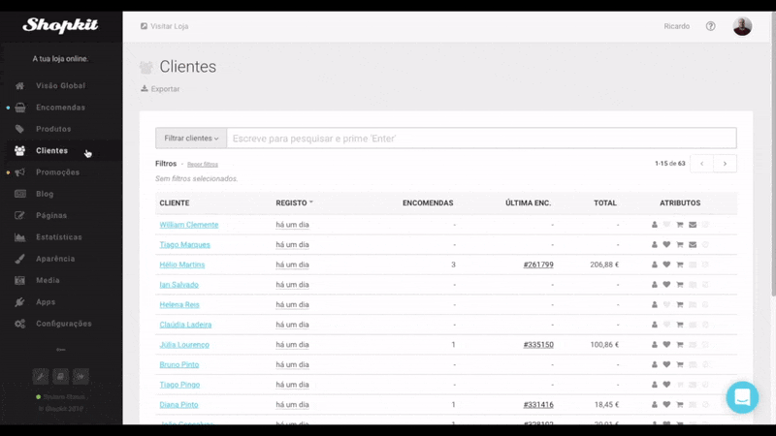Screen dimensions: 776x436
Task: Click the 206,88 € total value
Action: (604, 265)
